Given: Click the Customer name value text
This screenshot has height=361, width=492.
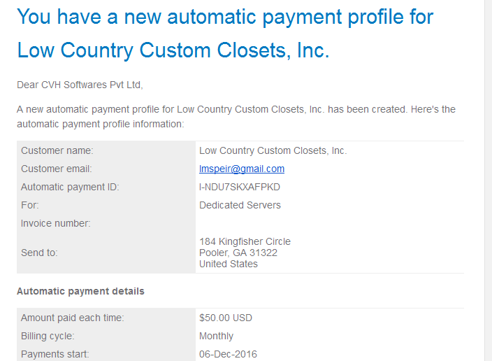Looking at the screenshot, I should (273, 151).
